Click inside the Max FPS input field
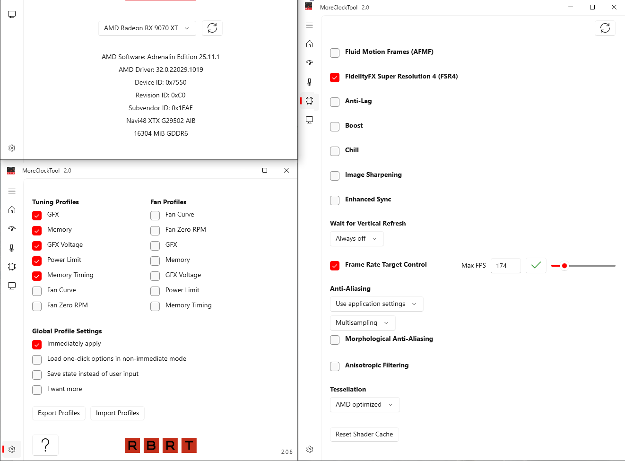The height and width of the screenshot is (461, 625). click(506, 266)
